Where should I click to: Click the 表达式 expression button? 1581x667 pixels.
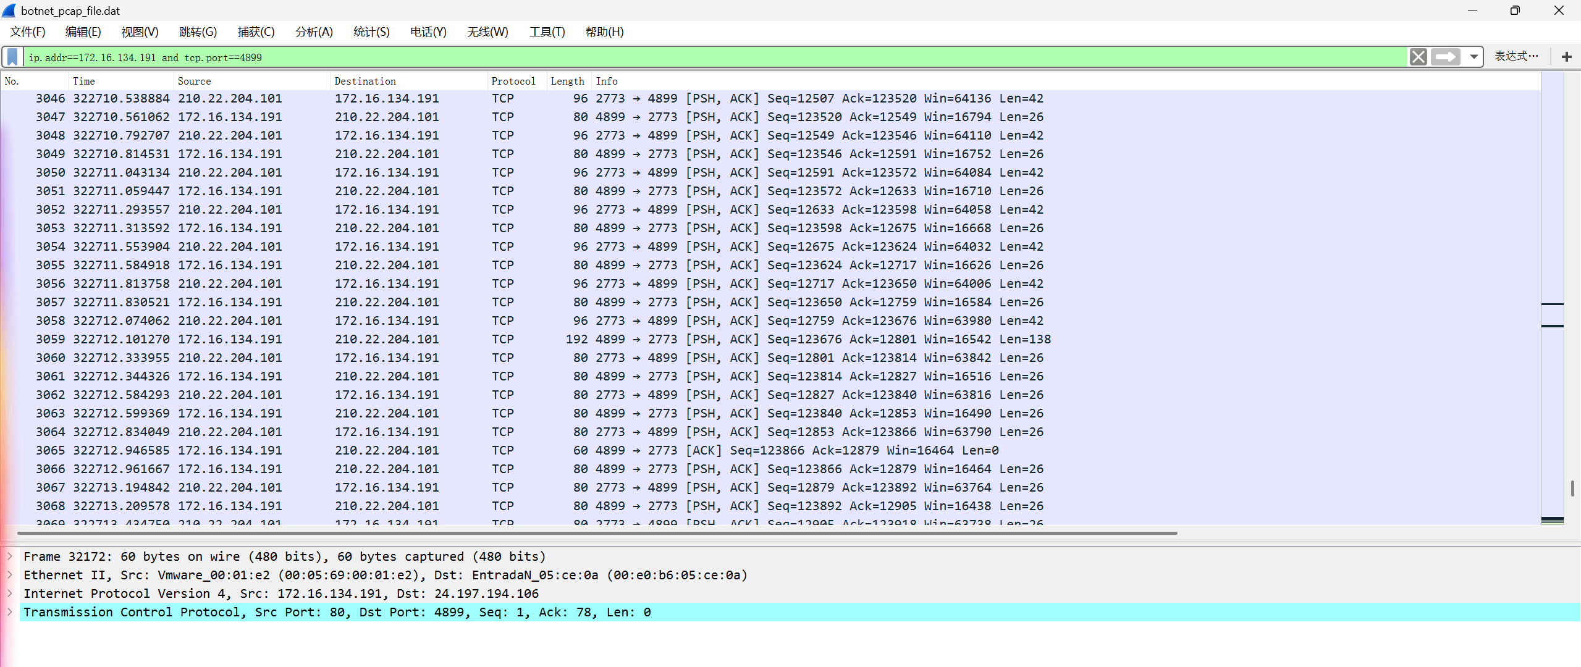pos(1516,56)
